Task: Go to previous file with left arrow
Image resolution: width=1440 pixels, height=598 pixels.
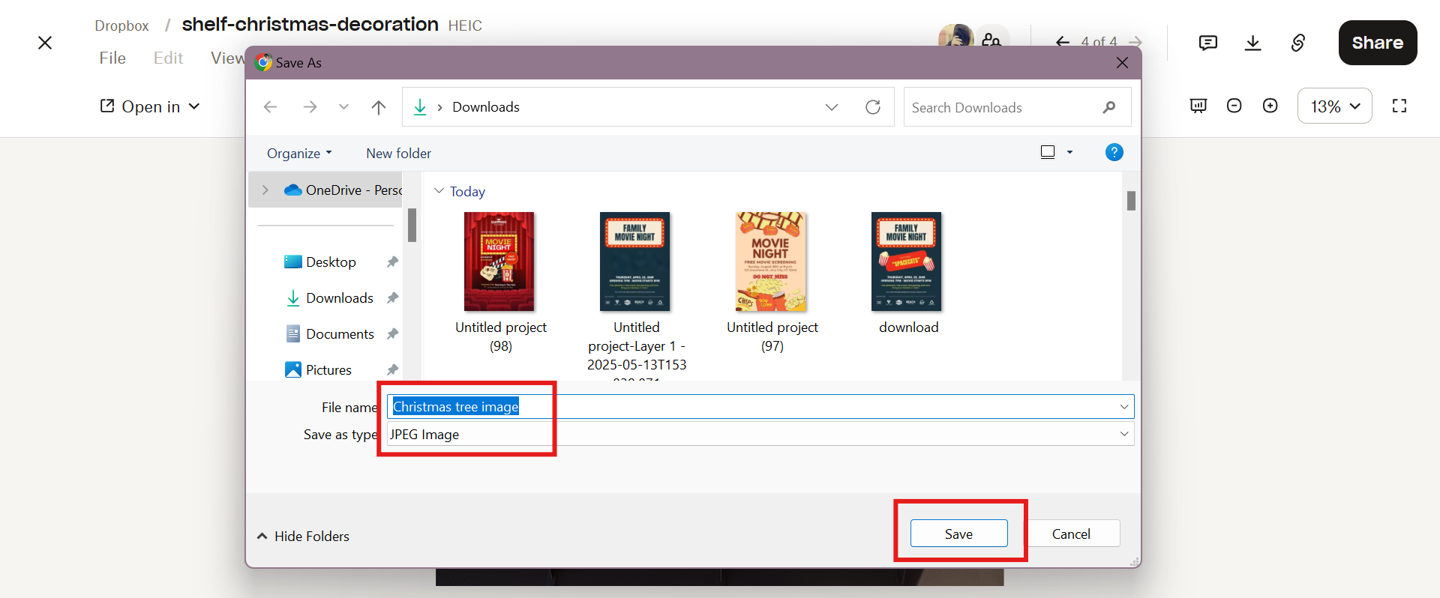Action: [1063, 42]
